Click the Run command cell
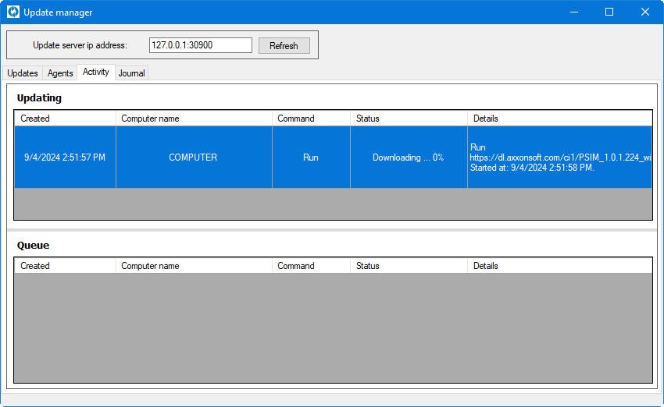 tap(311, 157)
